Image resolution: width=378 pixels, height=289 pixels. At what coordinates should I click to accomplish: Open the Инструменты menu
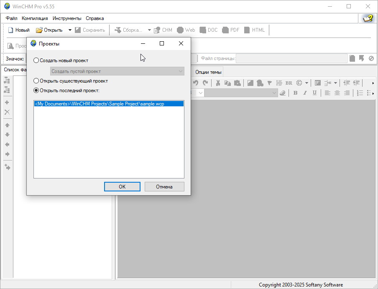coord(67,18)
